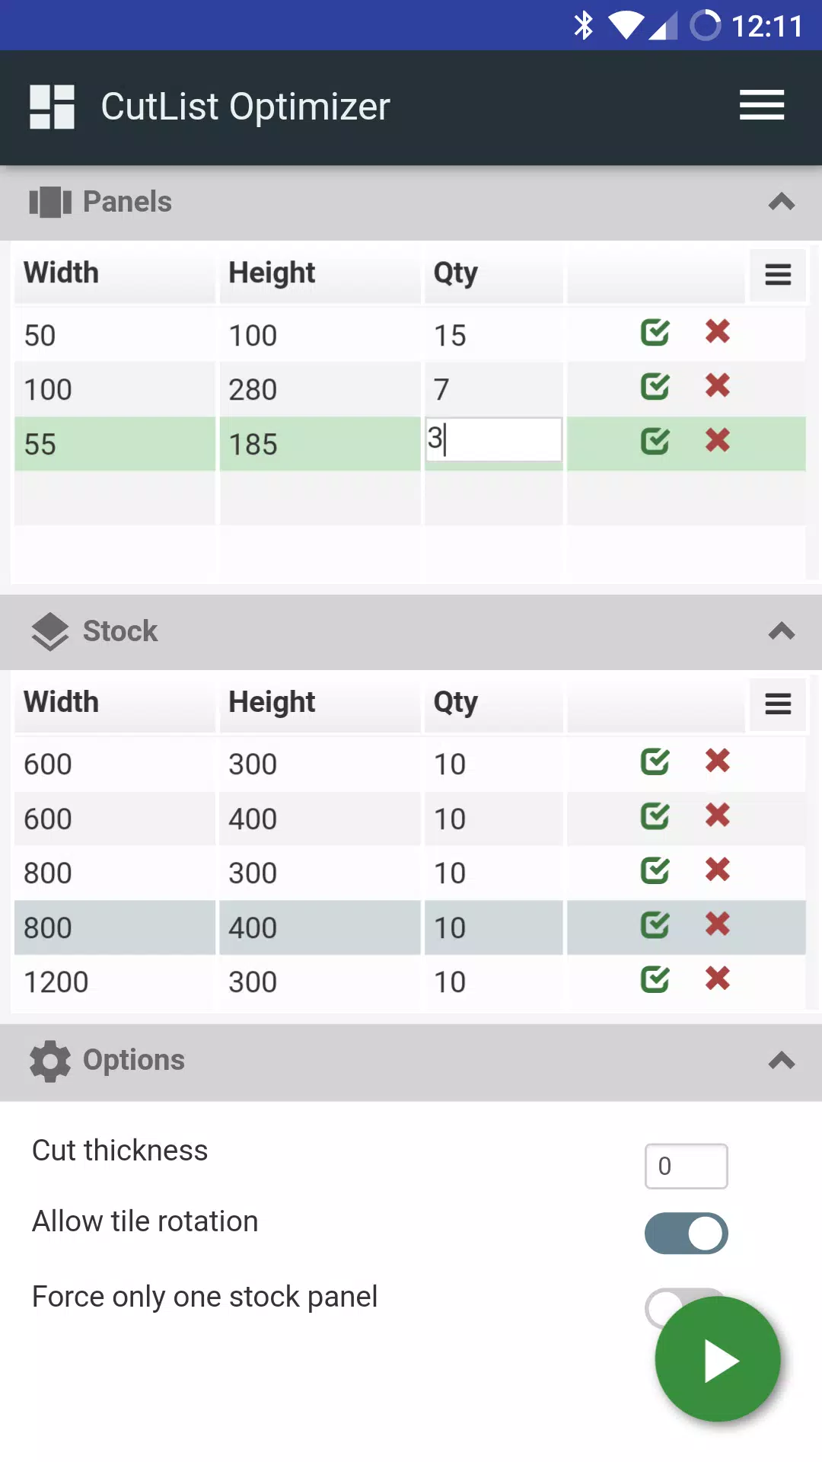Run optimization with green play button
The height and width of the screenshot is (1462, 822).
(x=718, y=1359)
